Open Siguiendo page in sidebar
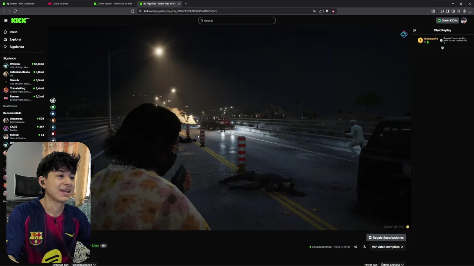This screenshot has height=266, width=474. (17, 47)
